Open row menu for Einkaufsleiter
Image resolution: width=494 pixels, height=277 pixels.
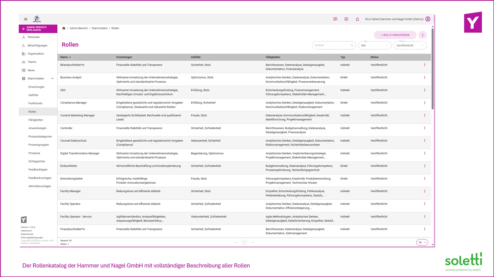(x=424, y=166)
